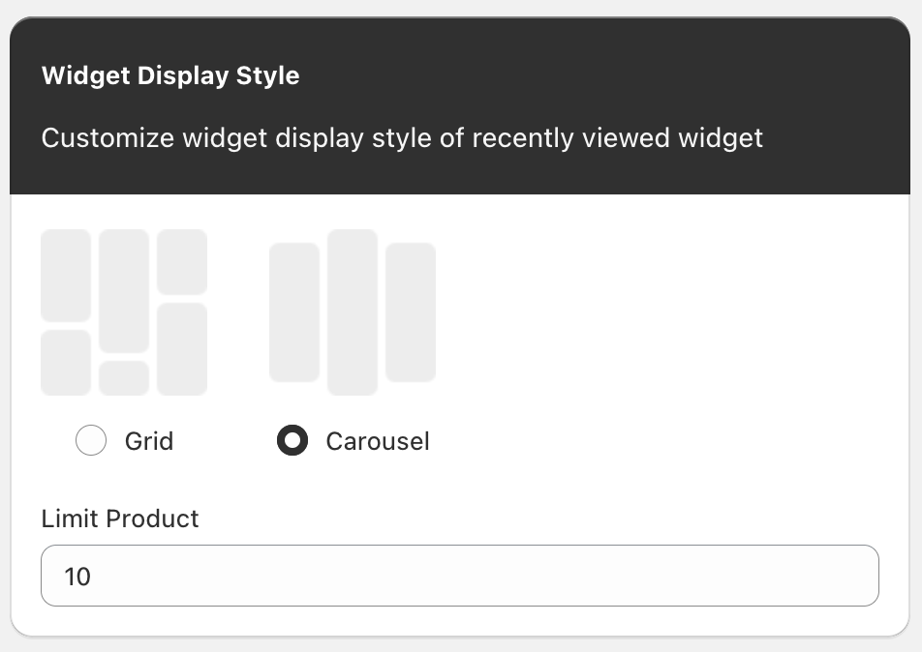Viewport: 922px width, 652px height.
Task: Click the Widget Display Style heading
Action: [170, 75]
